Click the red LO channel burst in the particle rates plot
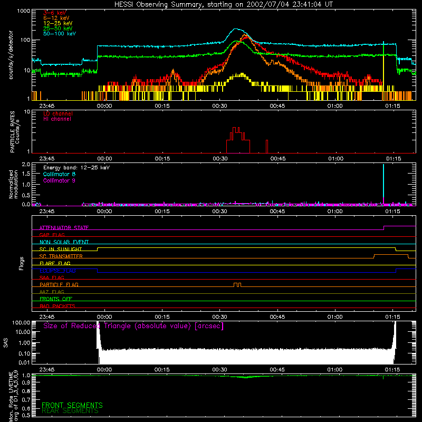This screenshot has width=422, height=422. point(238,140)
